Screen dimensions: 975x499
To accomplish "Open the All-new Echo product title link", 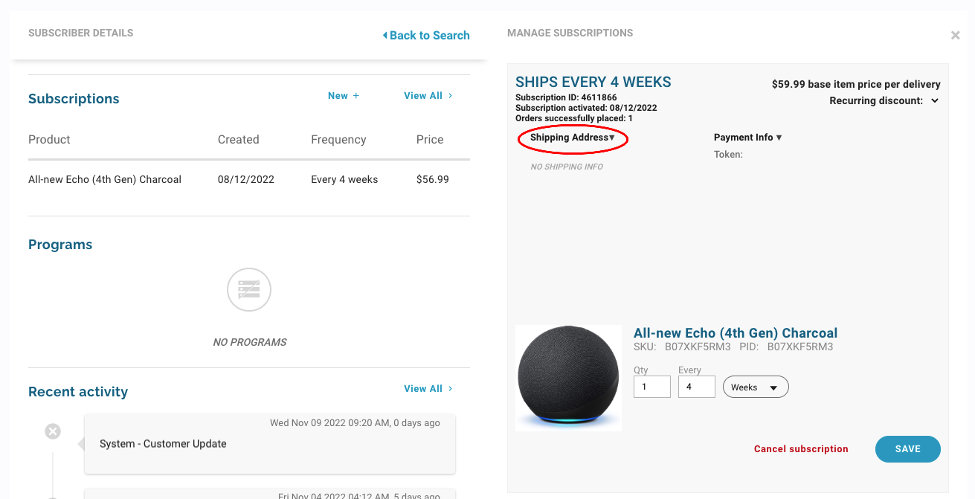I will pyautogui.click(x=735, y=333).
